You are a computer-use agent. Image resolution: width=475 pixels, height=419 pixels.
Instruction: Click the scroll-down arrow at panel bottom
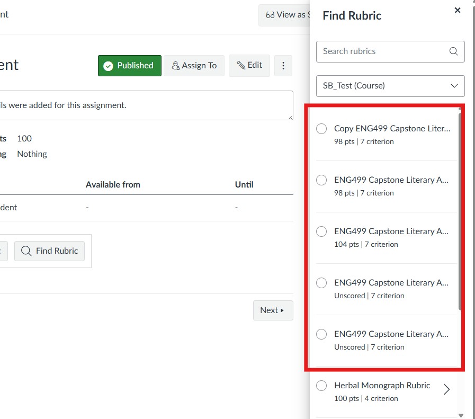tap(460, 415)
